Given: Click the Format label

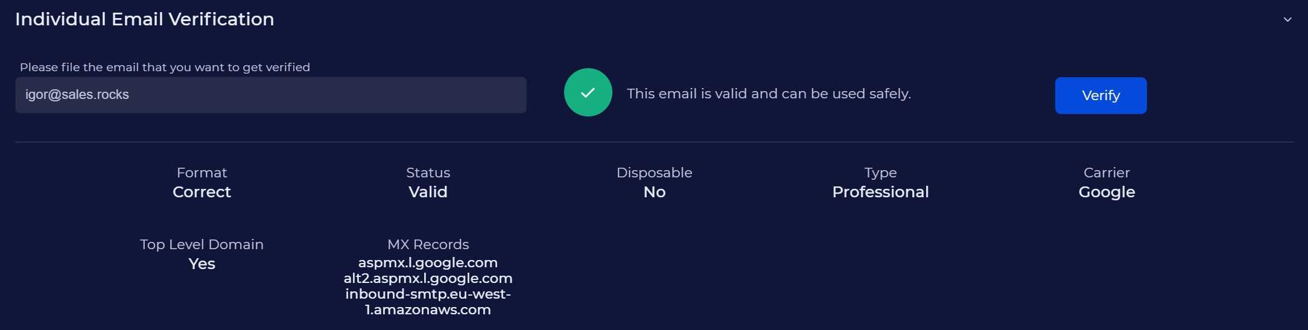Looking at the screenshot, I should [202, 173].
